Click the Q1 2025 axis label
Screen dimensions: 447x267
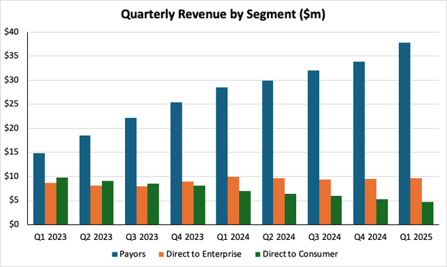(x=416, y=237)
